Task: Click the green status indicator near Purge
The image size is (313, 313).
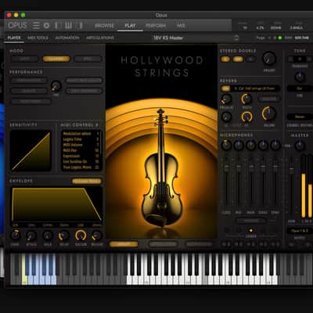Action: pos(280,38)
